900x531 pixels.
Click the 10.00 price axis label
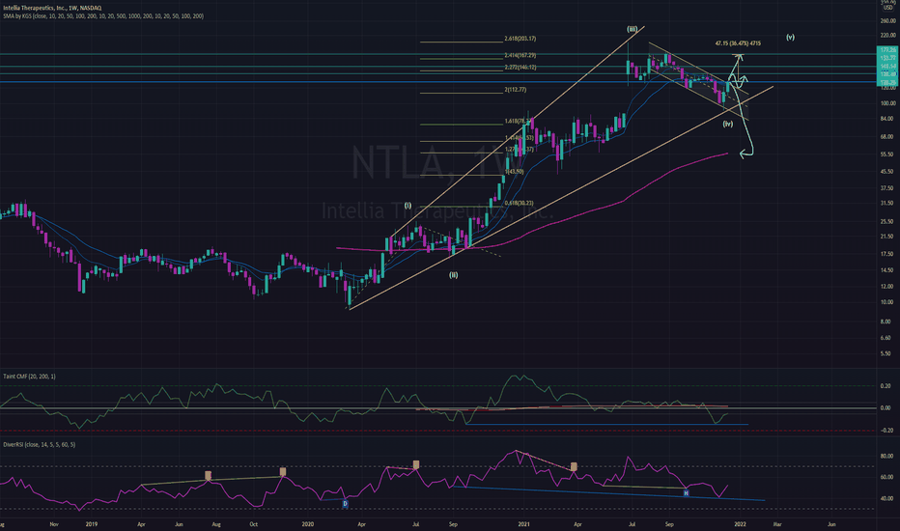tap(888, 302)
